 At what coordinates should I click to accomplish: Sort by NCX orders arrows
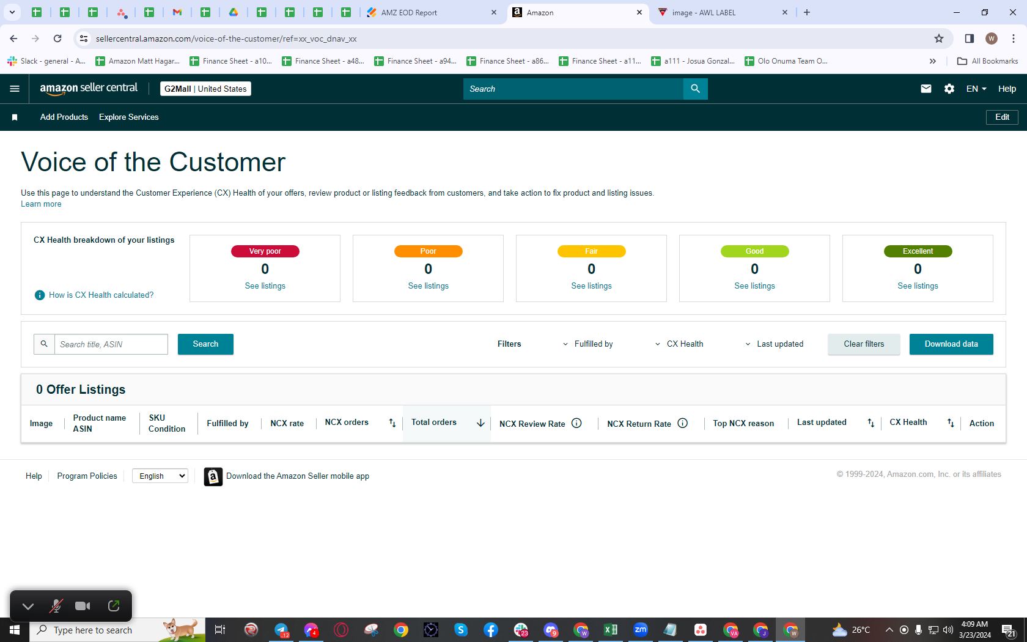pyautogui.click(x=392, y=423)
